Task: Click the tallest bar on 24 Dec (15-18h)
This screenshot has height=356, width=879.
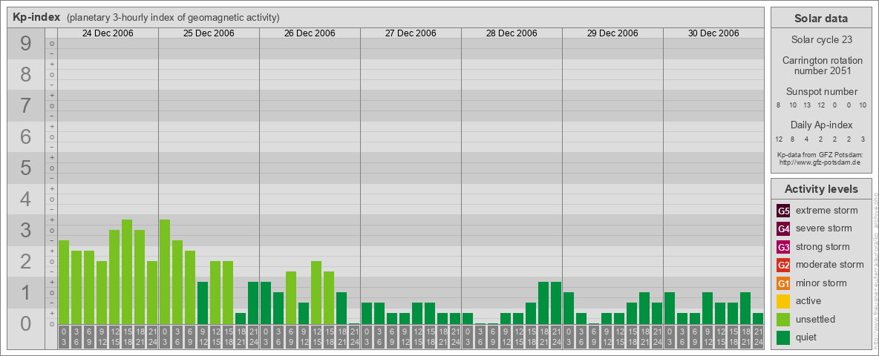Action: coord(127,272)
